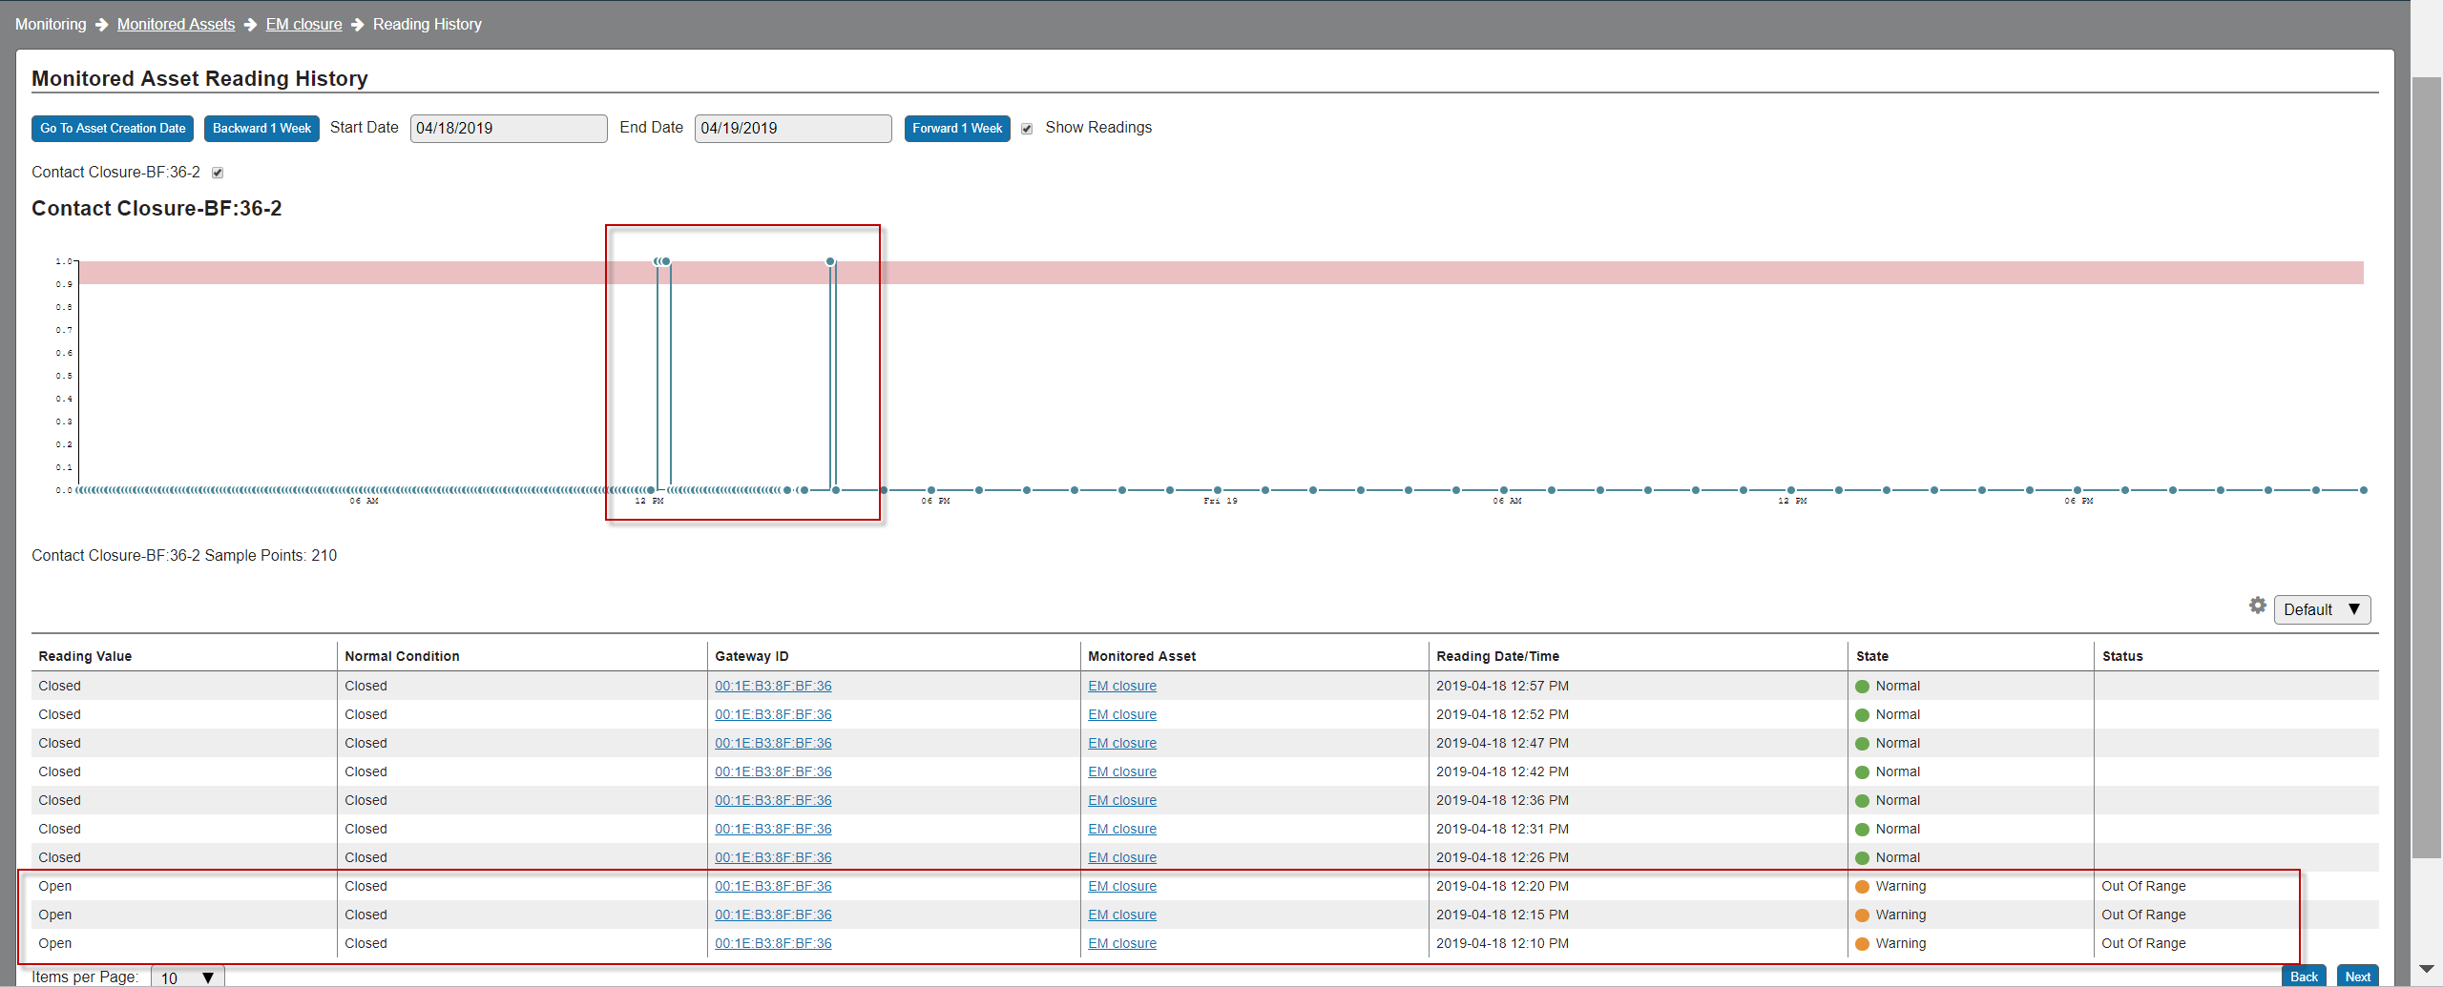
Task: Click the orange Warning dot on 12:10 PM row
Action: coord(1862,943)
